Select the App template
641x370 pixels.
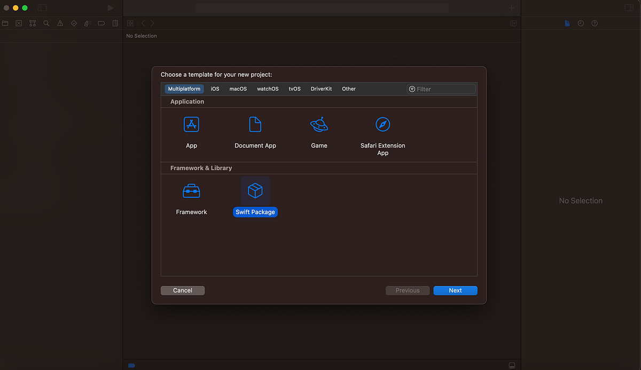191,131
